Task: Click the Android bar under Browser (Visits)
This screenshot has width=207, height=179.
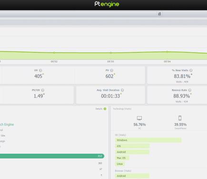Action: pos(132,176)
